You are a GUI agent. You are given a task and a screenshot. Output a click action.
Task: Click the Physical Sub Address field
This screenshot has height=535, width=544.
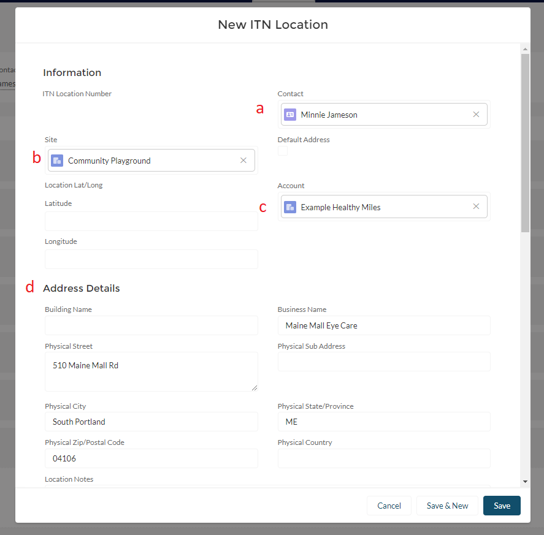coord(384,362)
